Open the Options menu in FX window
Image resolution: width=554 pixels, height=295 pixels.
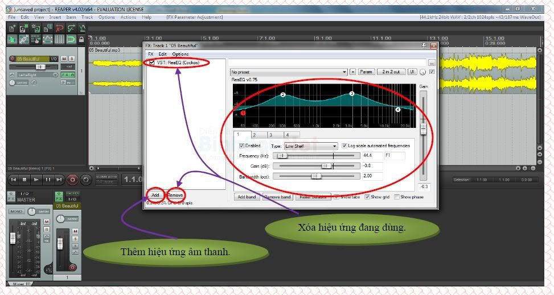[x=180, y=54]
